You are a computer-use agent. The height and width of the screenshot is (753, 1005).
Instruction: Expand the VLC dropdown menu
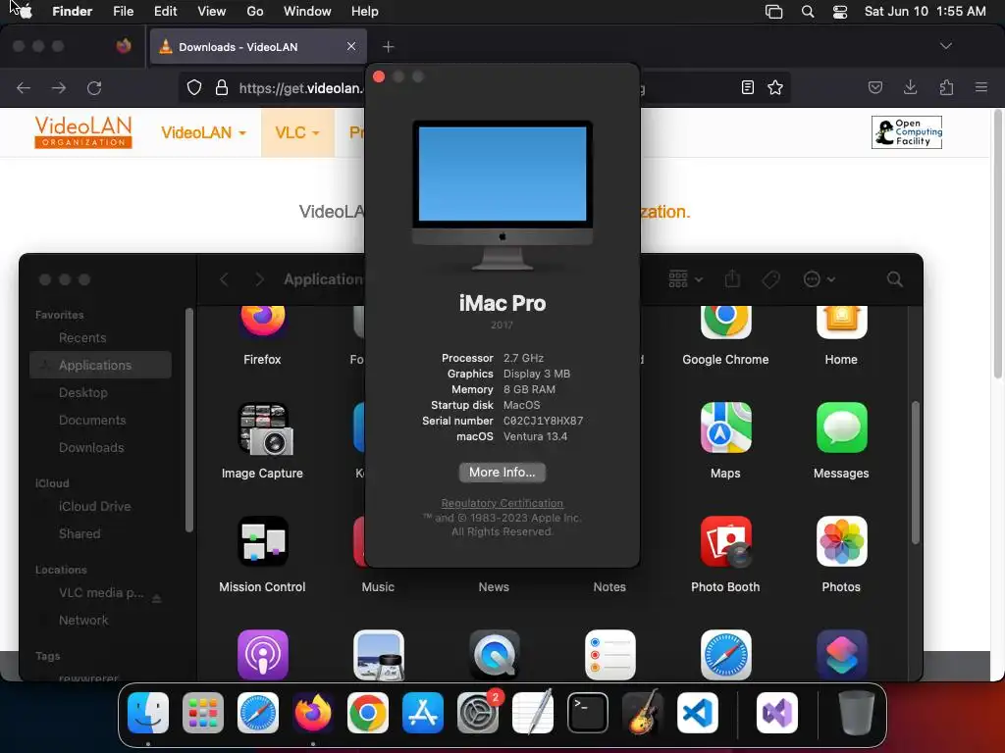[296, 132]
